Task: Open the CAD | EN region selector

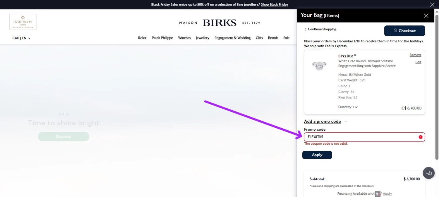Action: click(21, 38)
